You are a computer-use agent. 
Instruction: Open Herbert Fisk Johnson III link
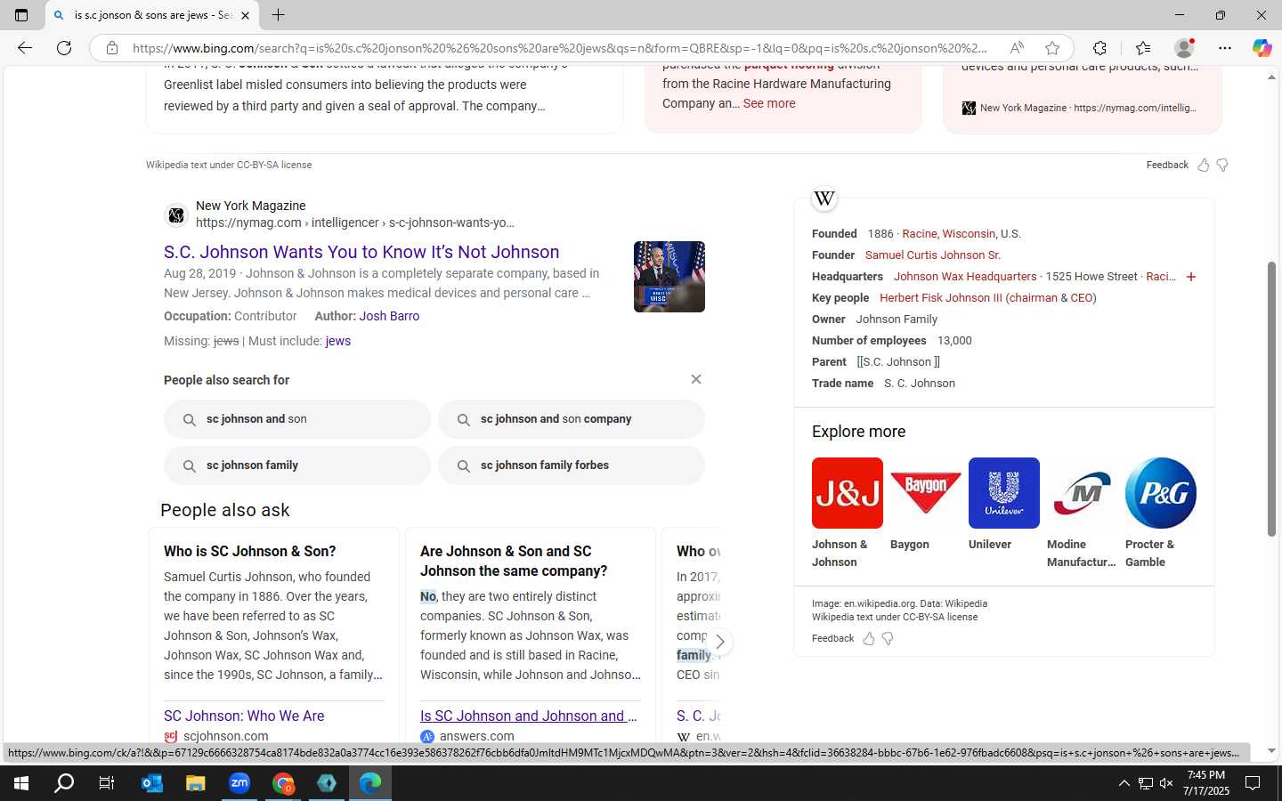[x=941, y=298]
